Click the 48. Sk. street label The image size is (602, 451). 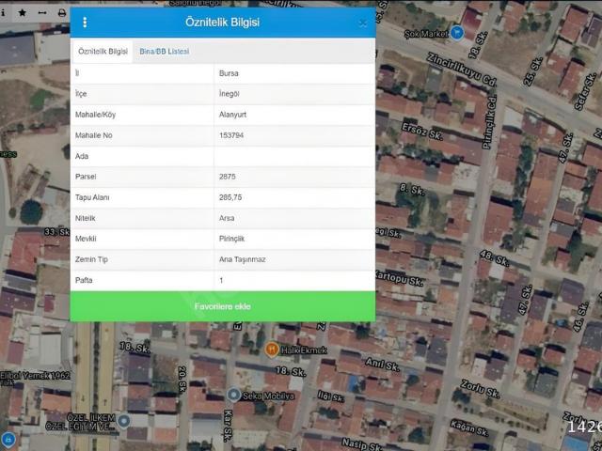pyautogui.click(x=494, y=258)
